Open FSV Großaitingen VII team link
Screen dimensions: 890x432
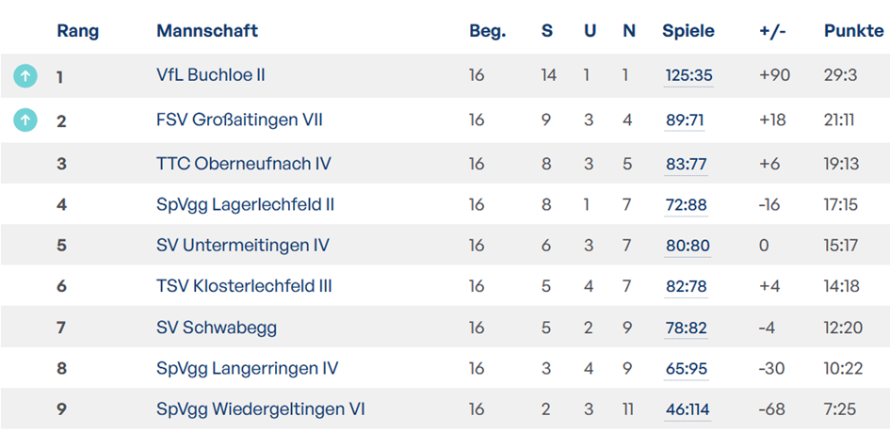239,120
